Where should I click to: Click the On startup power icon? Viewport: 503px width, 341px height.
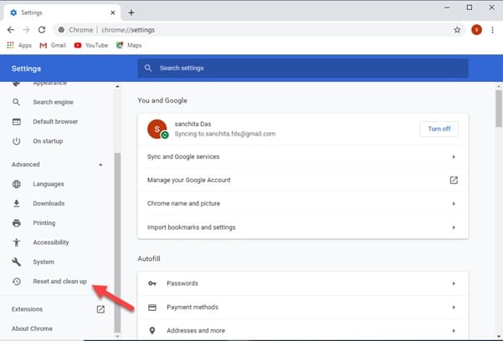[x=17, y=141]
